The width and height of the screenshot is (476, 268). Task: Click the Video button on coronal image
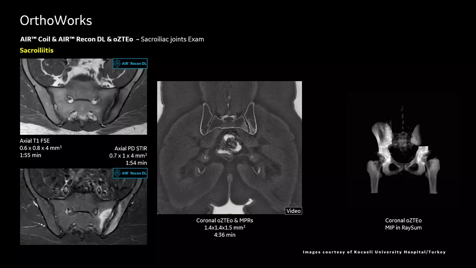[x=293, y=211]
